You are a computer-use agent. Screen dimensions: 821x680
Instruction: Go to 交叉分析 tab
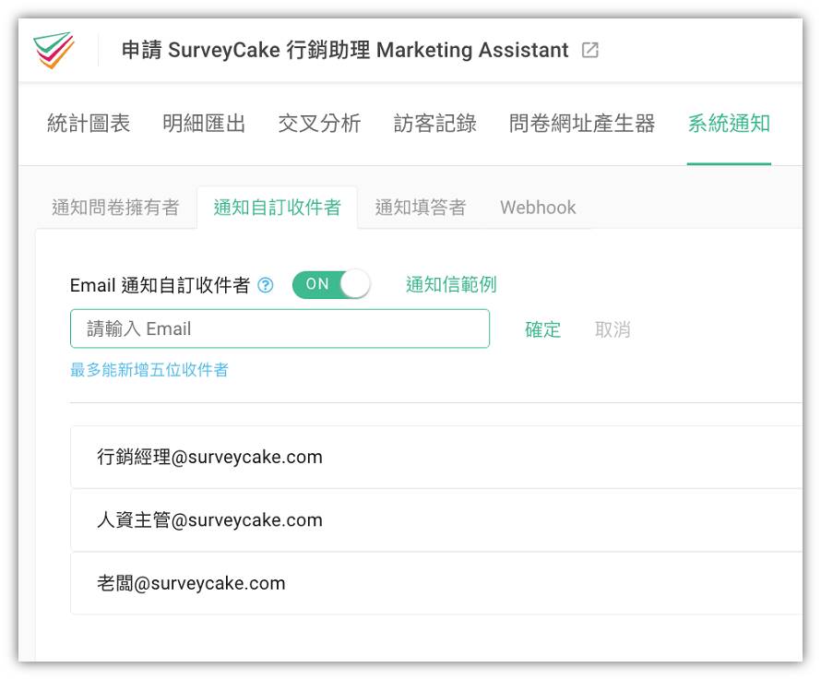(x=319, y=124)
